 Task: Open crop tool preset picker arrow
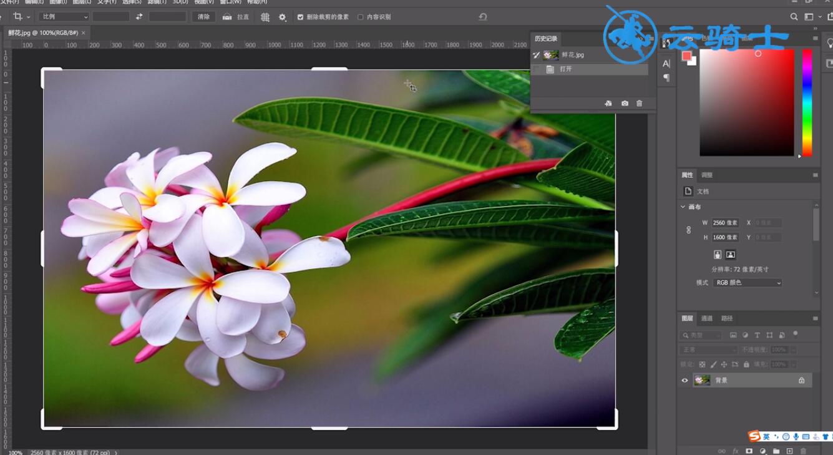coord(29,17)
